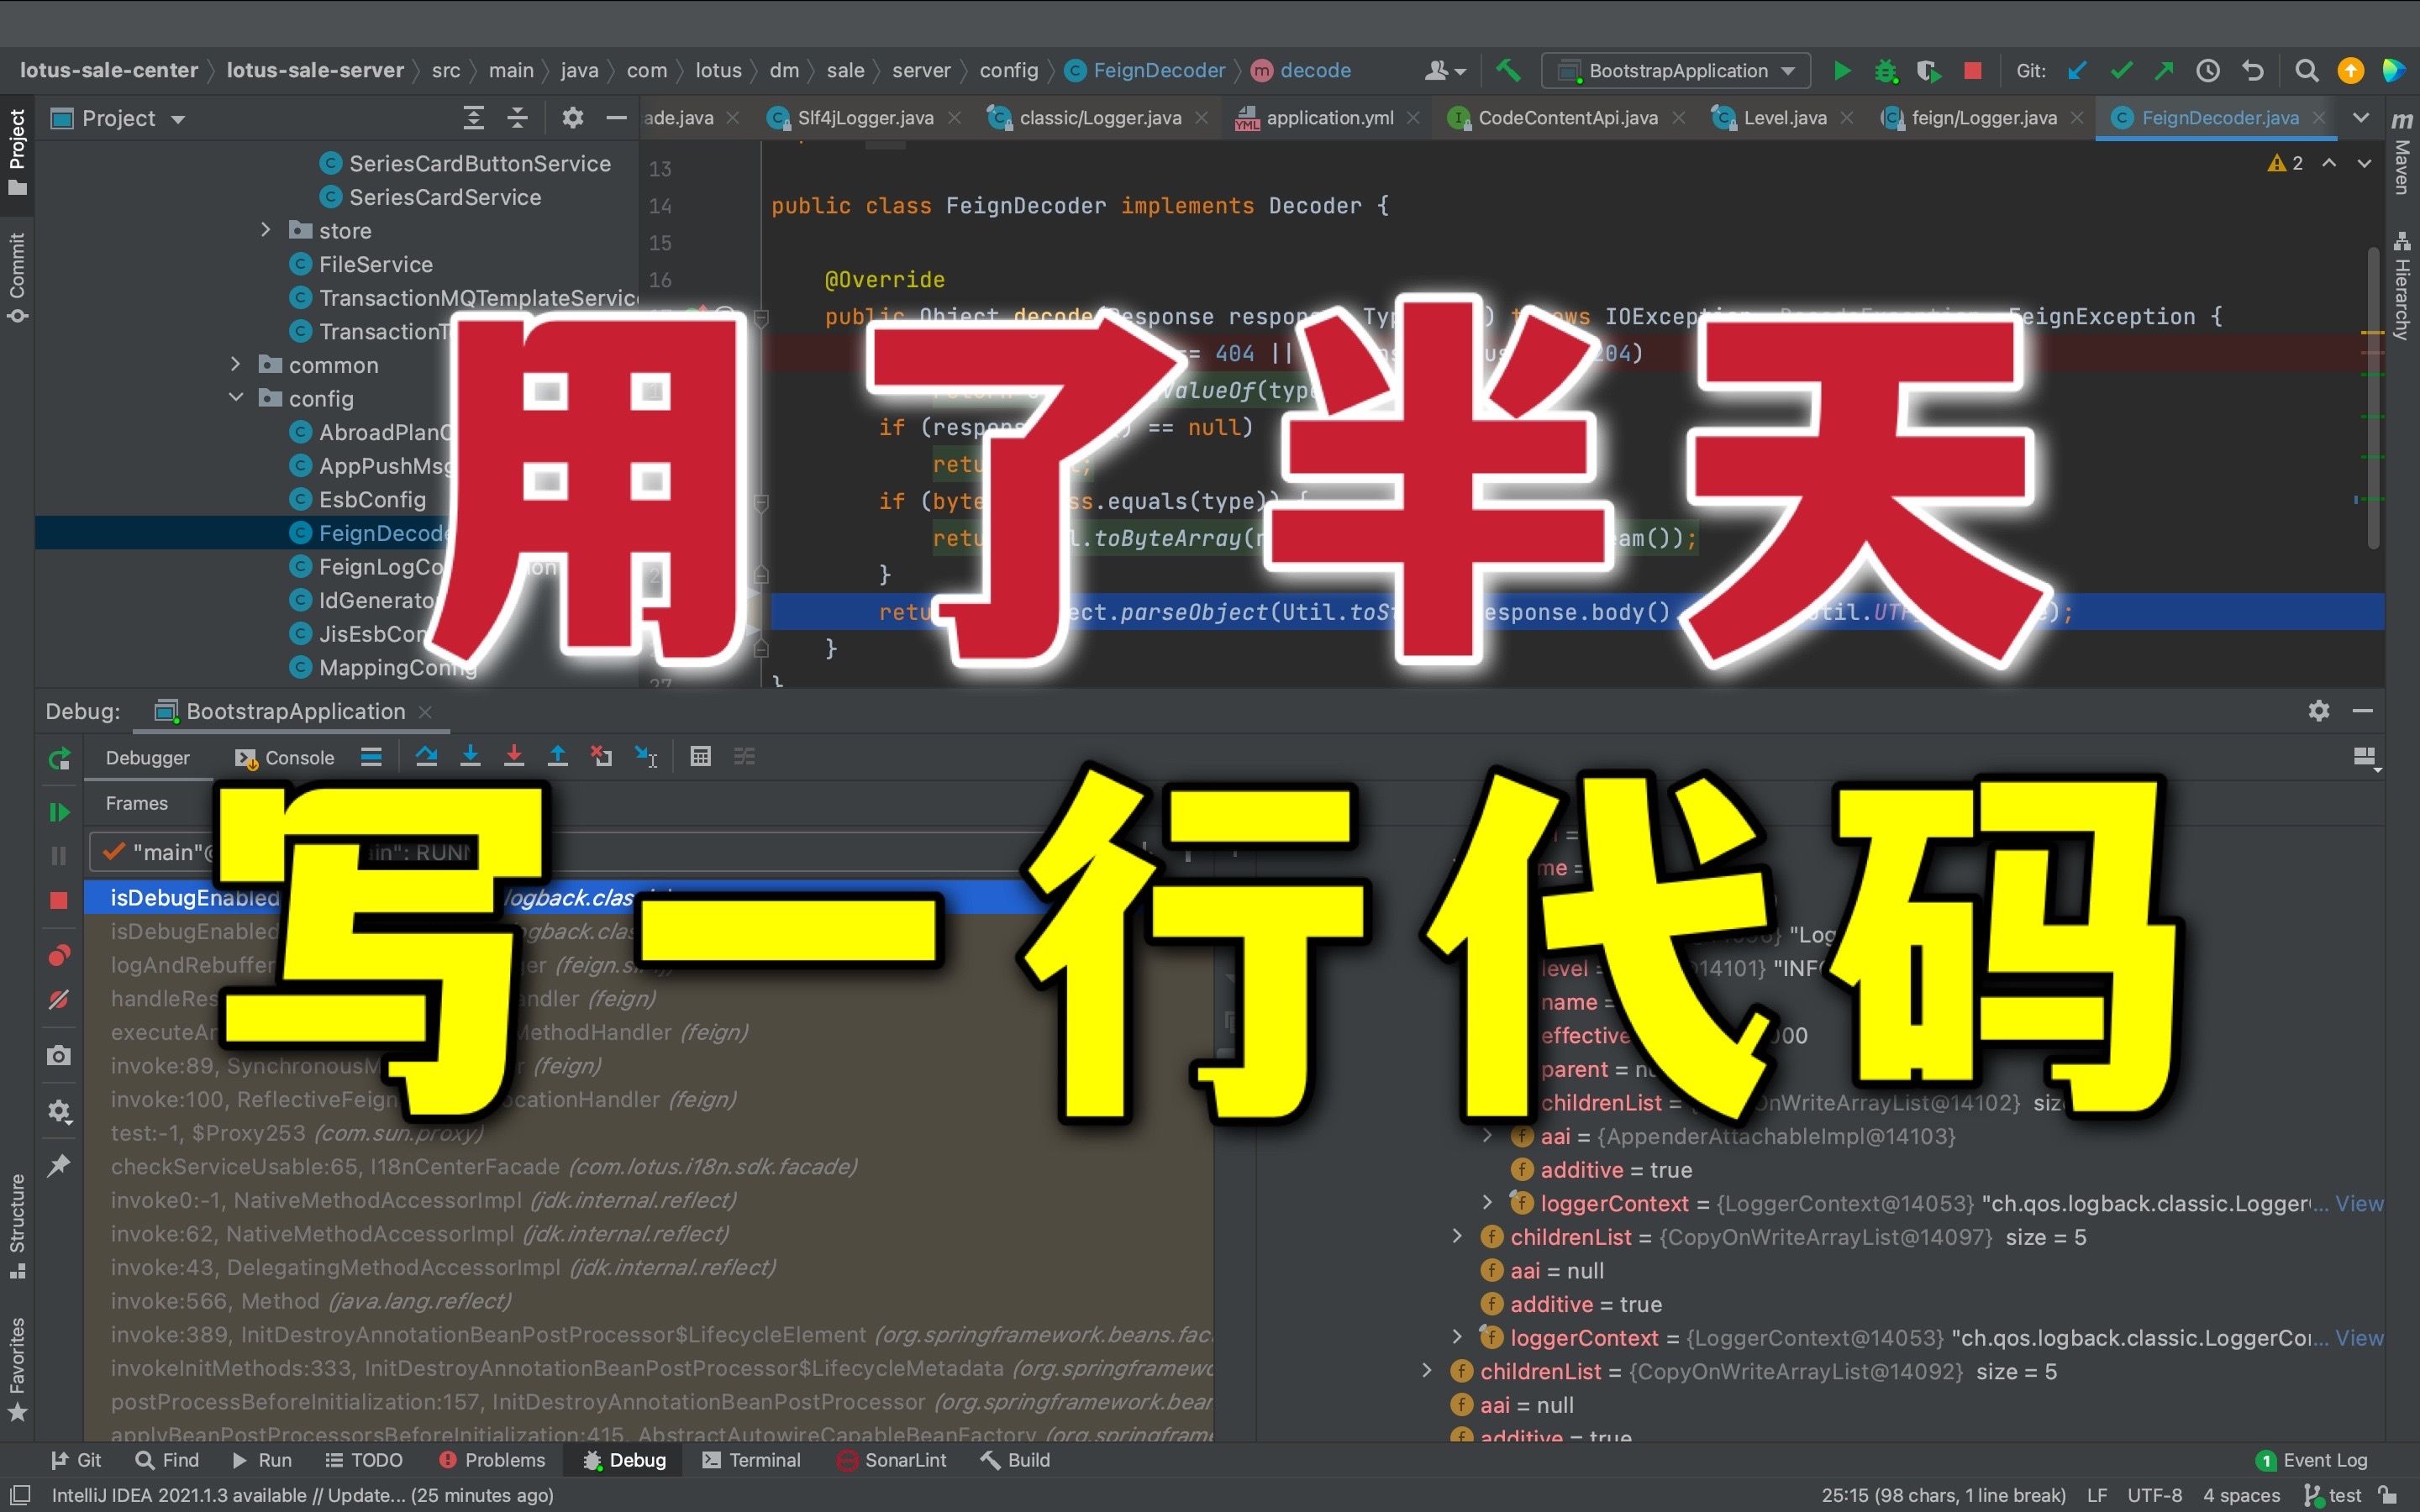Switch to Level.java tab
Viewport: 2420px width, 1512px height.
point(1784,118)
